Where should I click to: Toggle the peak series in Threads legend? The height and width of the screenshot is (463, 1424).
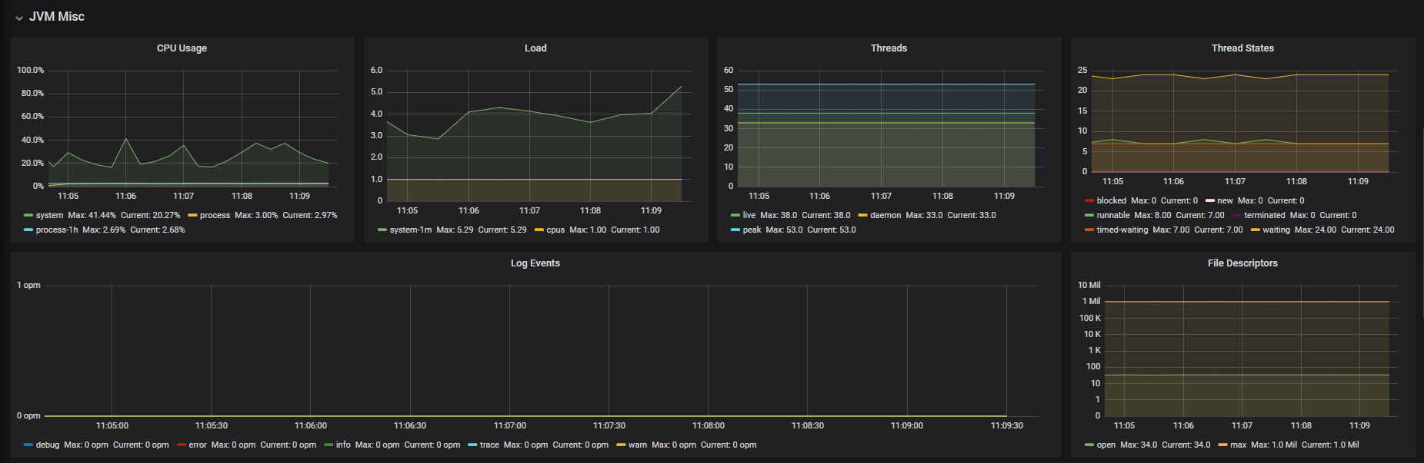[x=752, y=230]
